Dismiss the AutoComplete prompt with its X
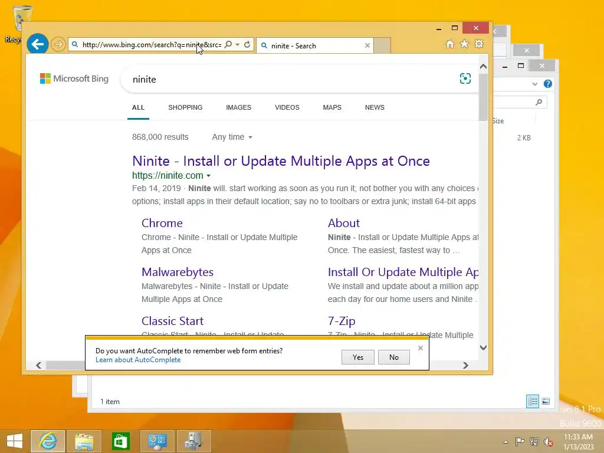The height and width of the screenshot is (453, 604). click(x=420, y=348)
